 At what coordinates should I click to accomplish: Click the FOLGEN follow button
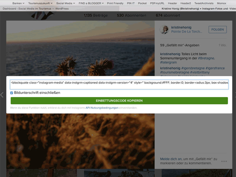click(x=218, y=29)
